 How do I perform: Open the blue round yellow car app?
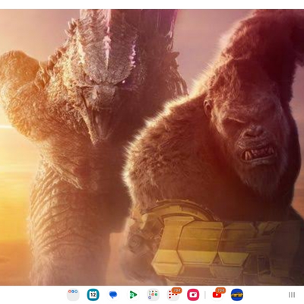coord(237,295)
